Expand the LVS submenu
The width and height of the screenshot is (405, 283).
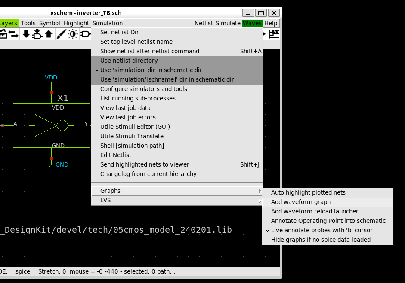(x=177, y=200)
